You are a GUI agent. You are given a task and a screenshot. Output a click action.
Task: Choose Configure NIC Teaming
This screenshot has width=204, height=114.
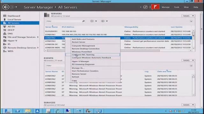pyautogui.click(x=93, y=54)
